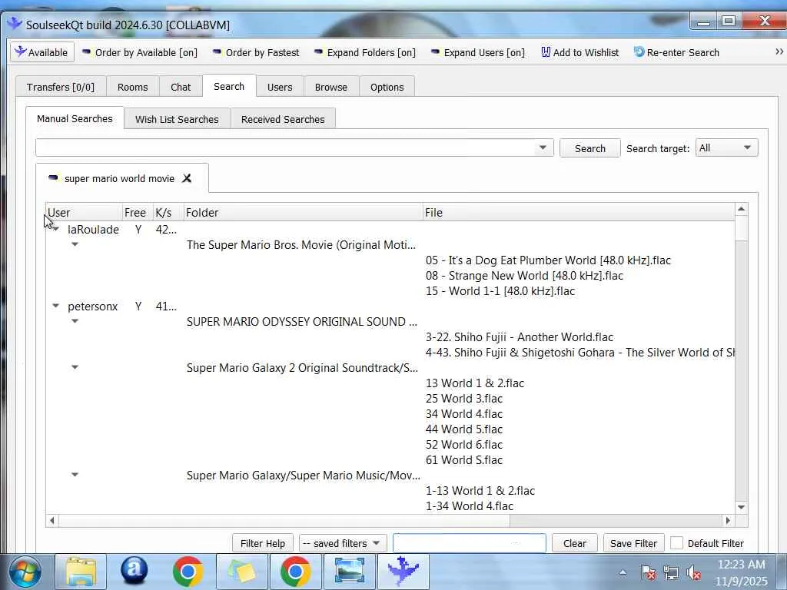Click the Filter Help button
The width and height of the screenshot is (787, 590).
263,543
